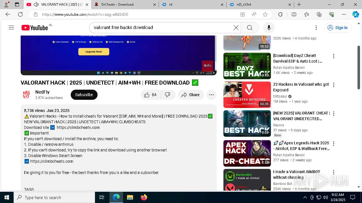Close the DrCheats - Download tab
The height and width of the screenshot is (203, 362).
pyautogui.click(x=154, y=5)
